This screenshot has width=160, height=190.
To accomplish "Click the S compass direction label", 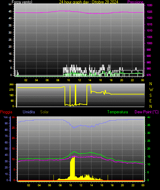I will (150, 96).
